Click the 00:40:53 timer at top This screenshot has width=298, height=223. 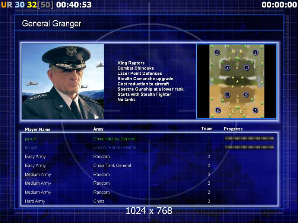pos(74,5)
